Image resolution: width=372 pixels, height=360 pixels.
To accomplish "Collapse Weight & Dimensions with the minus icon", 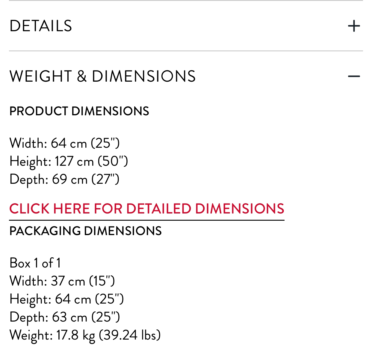I will 354,76.
